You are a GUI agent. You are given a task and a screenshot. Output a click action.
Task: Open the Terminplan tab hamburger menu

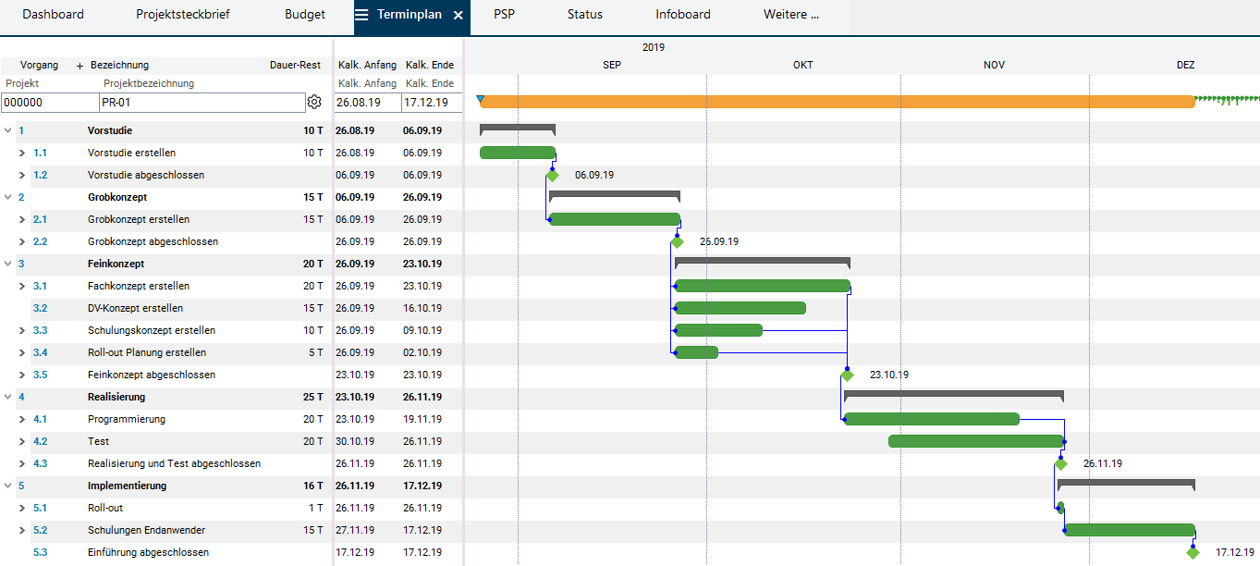tap(361, 15)
